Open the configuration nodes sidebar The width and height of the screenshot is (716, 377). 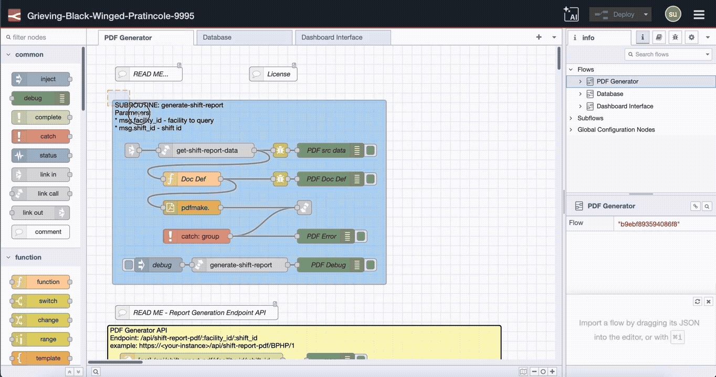[691, 37]
